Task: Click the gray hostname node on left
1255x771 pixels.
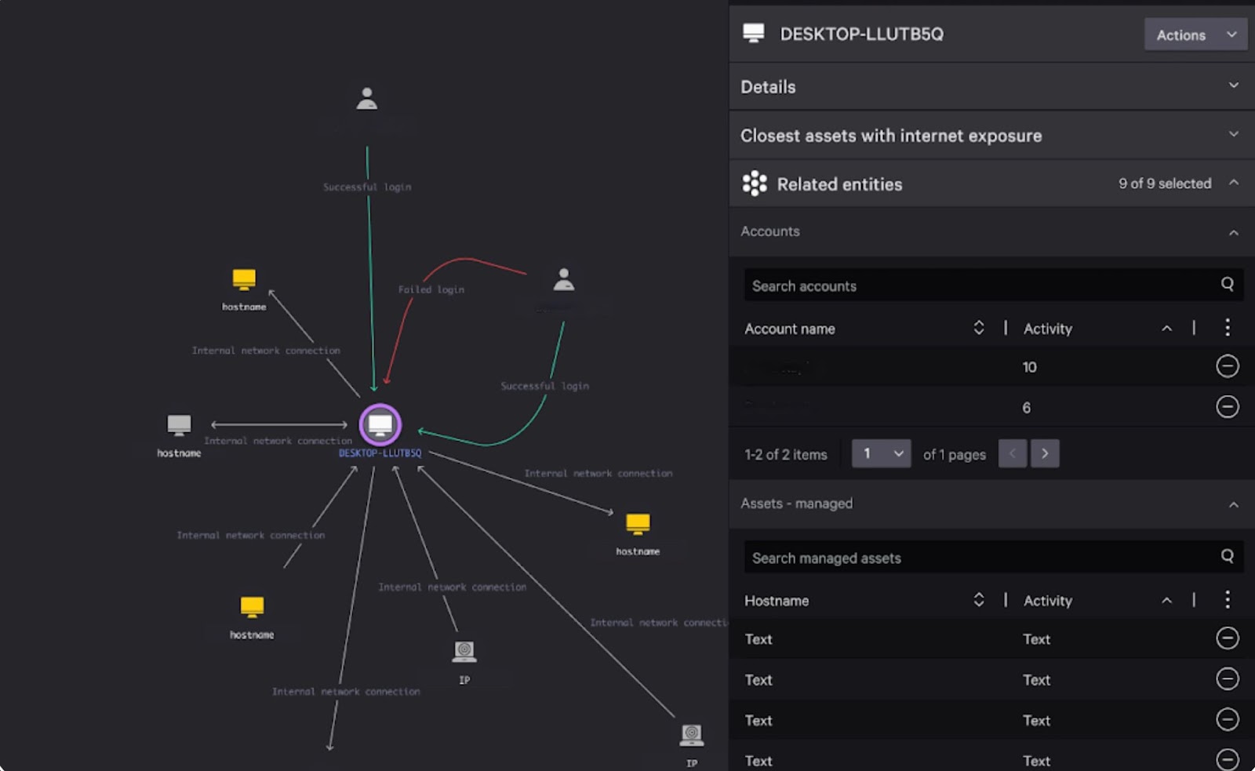Action: 179,425
